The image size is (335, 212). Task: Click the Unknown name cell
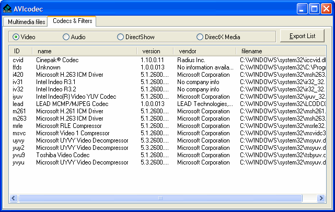tap(48, 67)
